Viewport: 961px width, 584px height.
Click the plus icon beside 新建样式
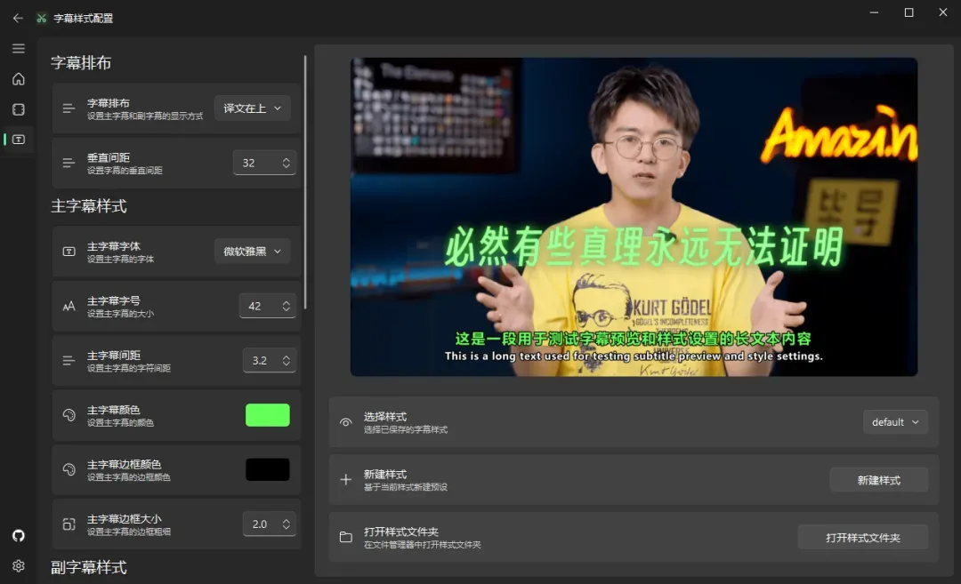point(346,480)
